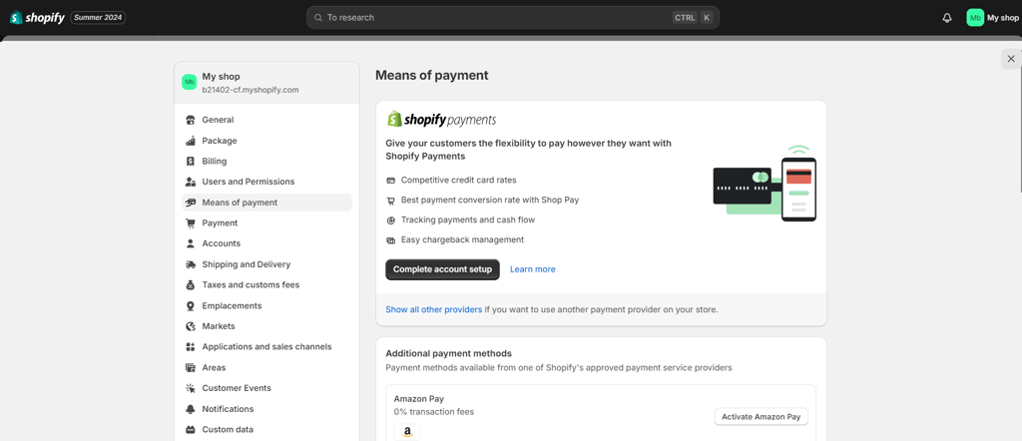Open Customer Events settings
This screenshot has width=1022, height=441.
[266, 388]
